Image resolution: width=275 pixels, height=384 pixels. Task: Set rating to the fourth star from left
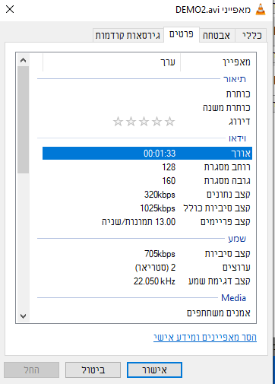coord(156,122)
